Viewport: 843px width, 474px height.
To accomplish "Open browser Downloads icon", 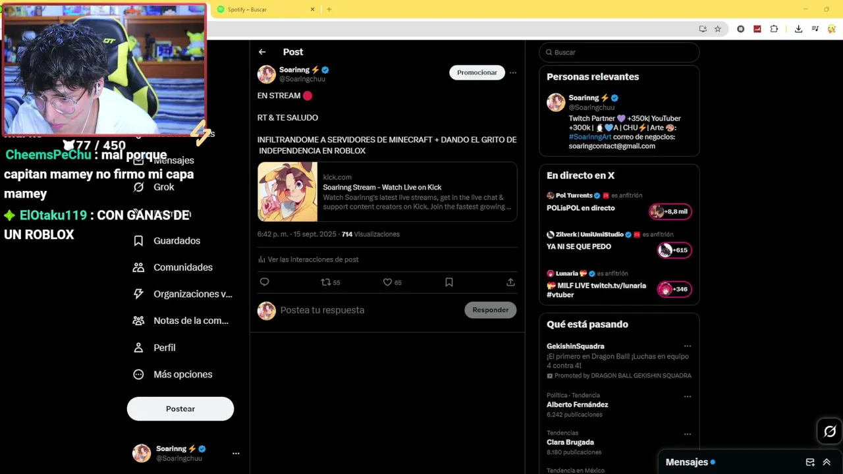I will point(798,29).
